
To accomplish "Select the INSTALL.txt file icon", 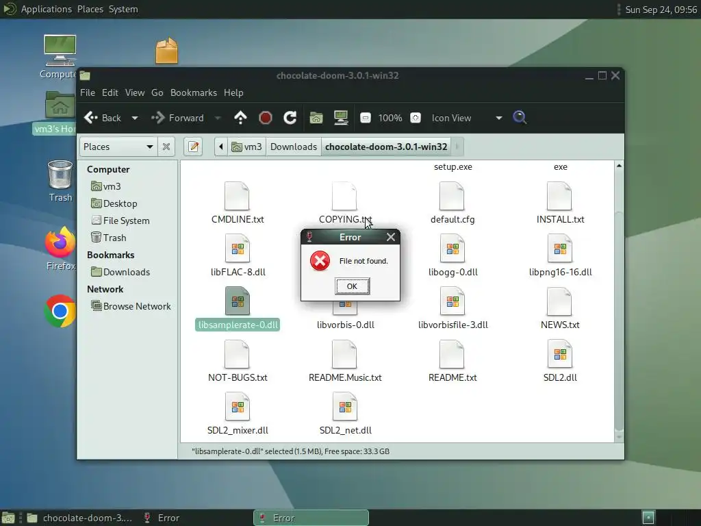I will [560, 196].
